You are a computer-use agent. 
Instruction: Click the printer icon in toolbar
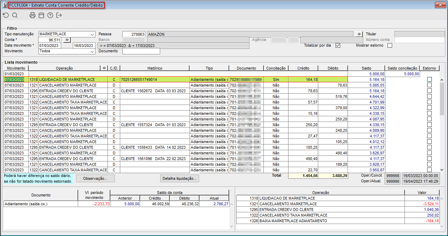[x=33, y=15]
